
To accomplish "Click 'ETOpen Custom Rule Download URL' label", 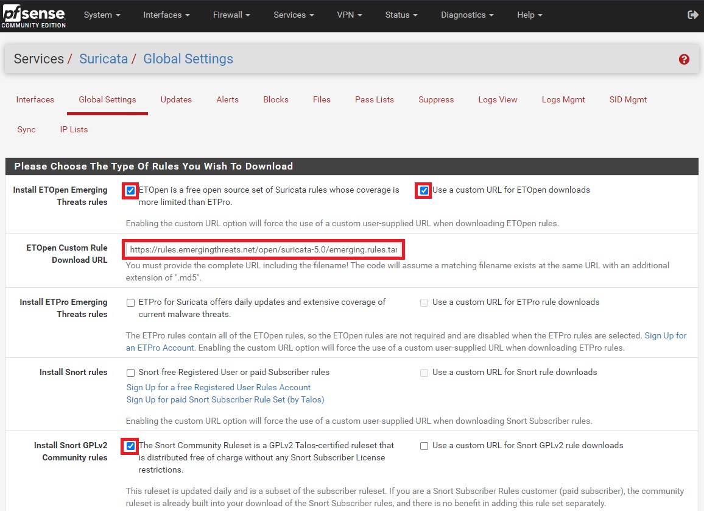I will pos(67,254).
